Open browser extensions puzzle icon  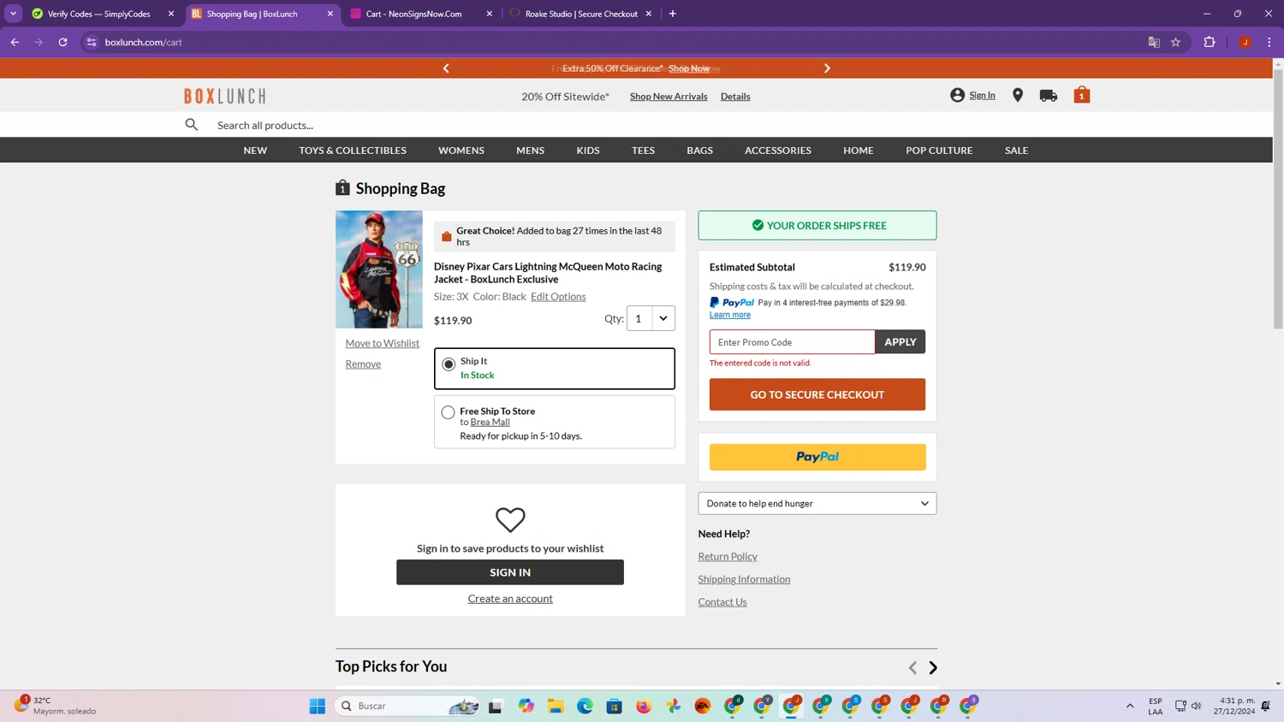1210,42
